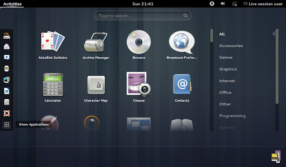
Task: Open the music speaker icon in dock
Action: click(x=7, y=69)
